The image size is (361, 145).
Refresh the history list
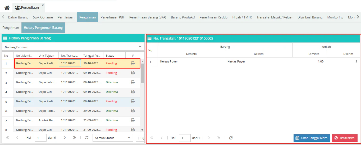(x=86, y=138)
